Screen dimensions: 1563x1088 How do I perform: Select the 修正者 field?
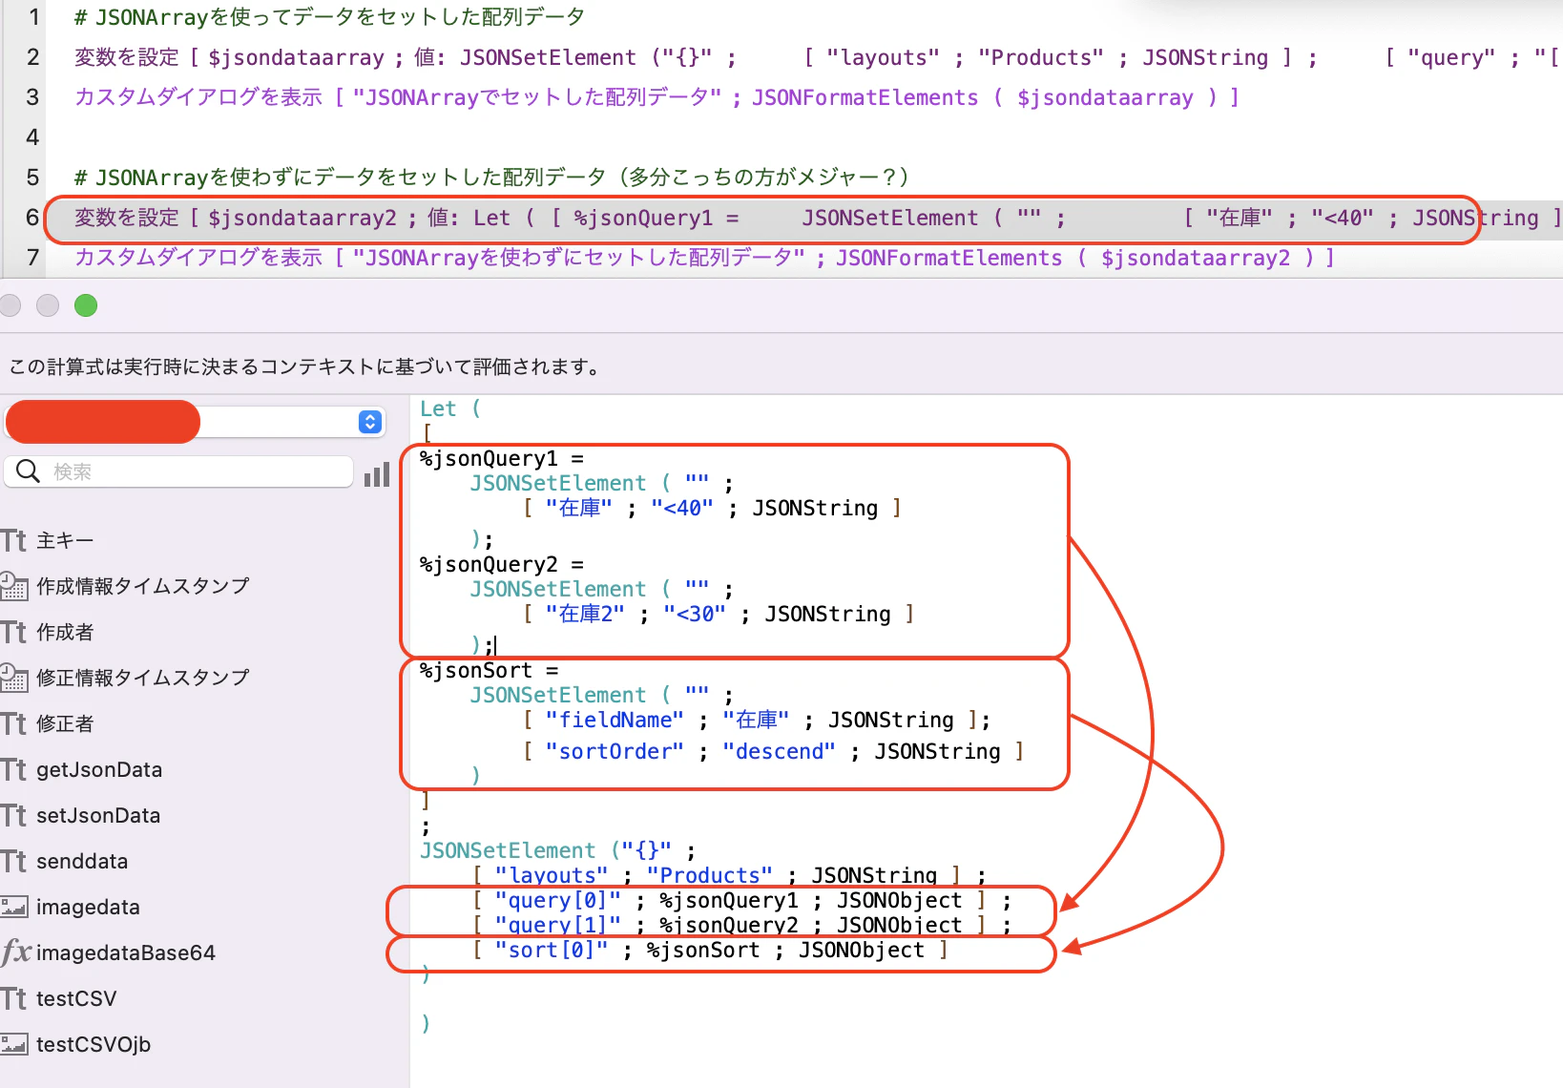(x=65, y=724)
